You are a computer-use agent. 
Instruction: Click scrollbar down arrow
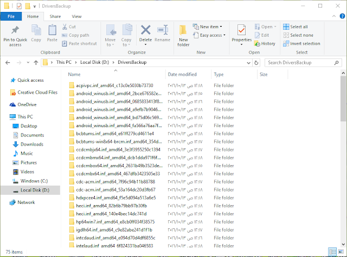click(x=343, y=244)
